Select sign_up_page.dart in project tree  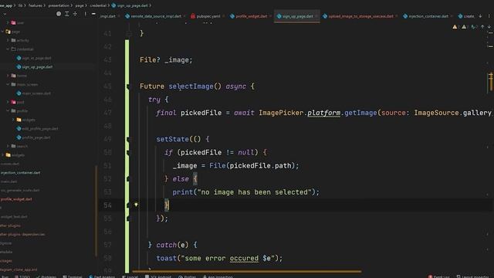pyautogui.click(x=37, y=67)
